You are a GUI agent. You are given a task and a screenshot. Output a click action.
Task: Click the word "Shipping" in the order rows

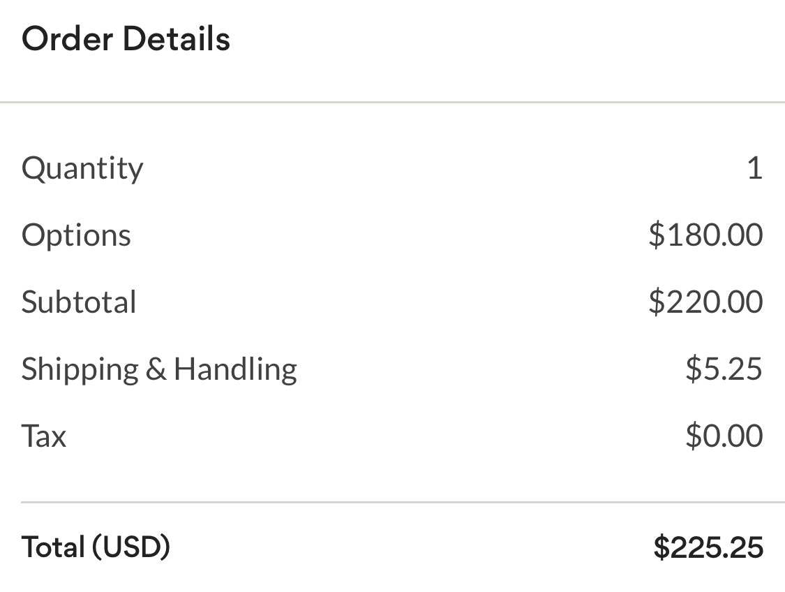coord(80,369)
